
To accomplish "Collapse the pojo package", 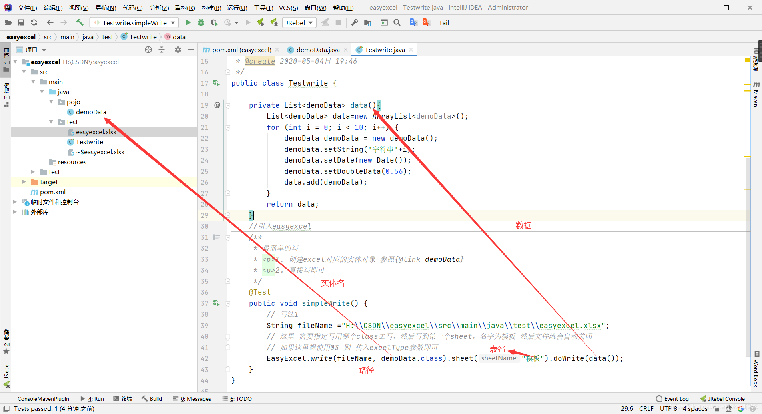I will pos(51,102).
